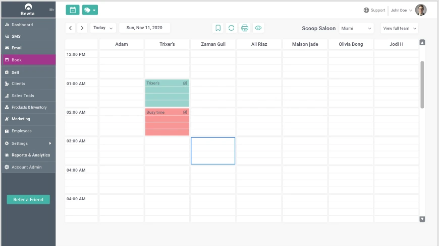Click the calendar vertical scrollbar thumb
The image size is (439, 246).
(x=422, y=84)
